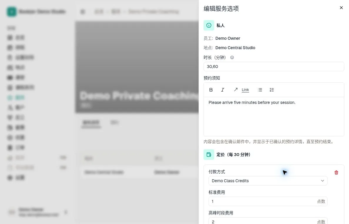Click the 定价 wallet icon
This screenshot has width=349, height=224.
pos(209,155)
